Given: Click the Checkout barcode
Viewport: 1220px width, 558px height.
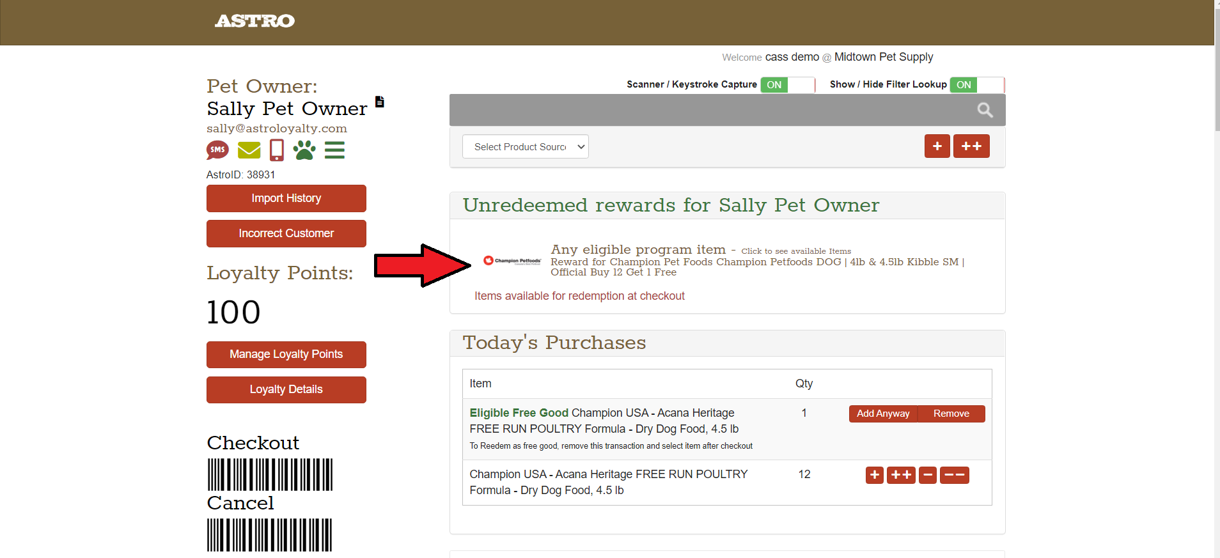Looking at the screenshot, I should click(270, 474).
